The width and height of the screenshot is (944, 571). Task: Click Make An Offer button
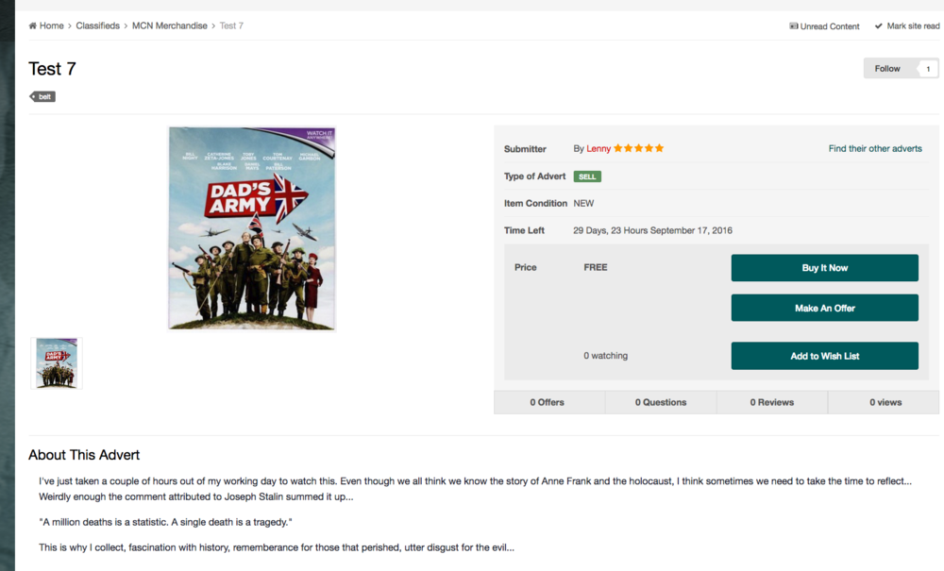pyautogui.click(x=825, y=308)
